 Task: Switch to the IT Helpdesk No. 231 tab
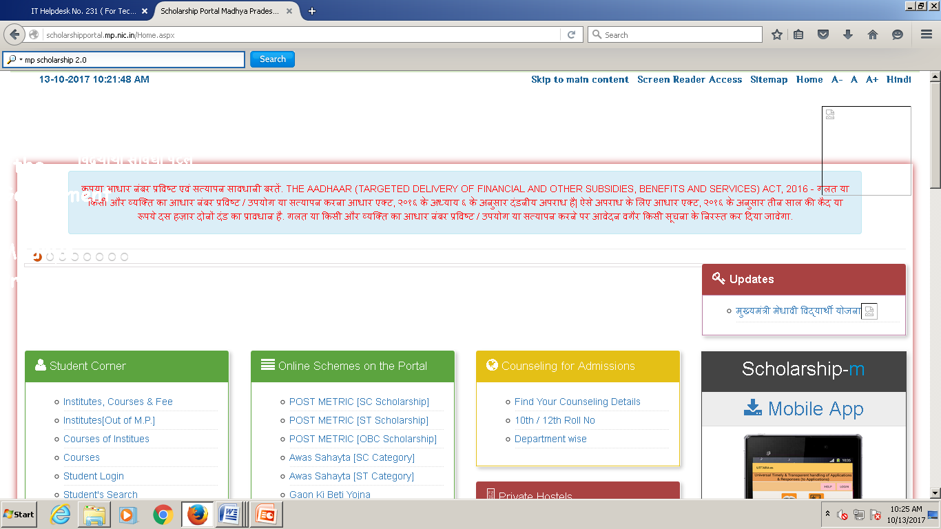[x=83, y=11]
